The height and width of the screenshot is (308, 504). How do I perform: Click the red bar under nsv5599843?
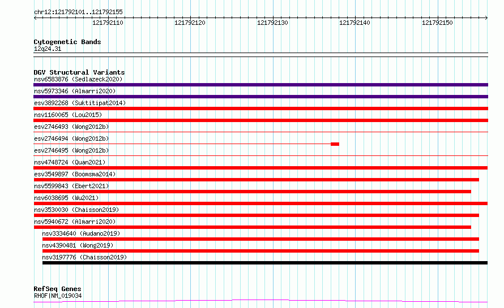point(253,192)
